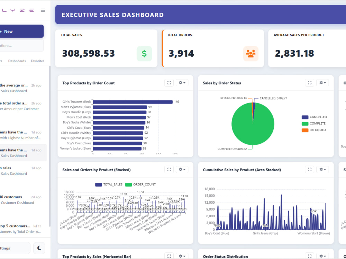Screen dimensions: 346x259
Task: Toggle dark mode with the moon icon
Action: pyautogui.click(x=39, y=248)
